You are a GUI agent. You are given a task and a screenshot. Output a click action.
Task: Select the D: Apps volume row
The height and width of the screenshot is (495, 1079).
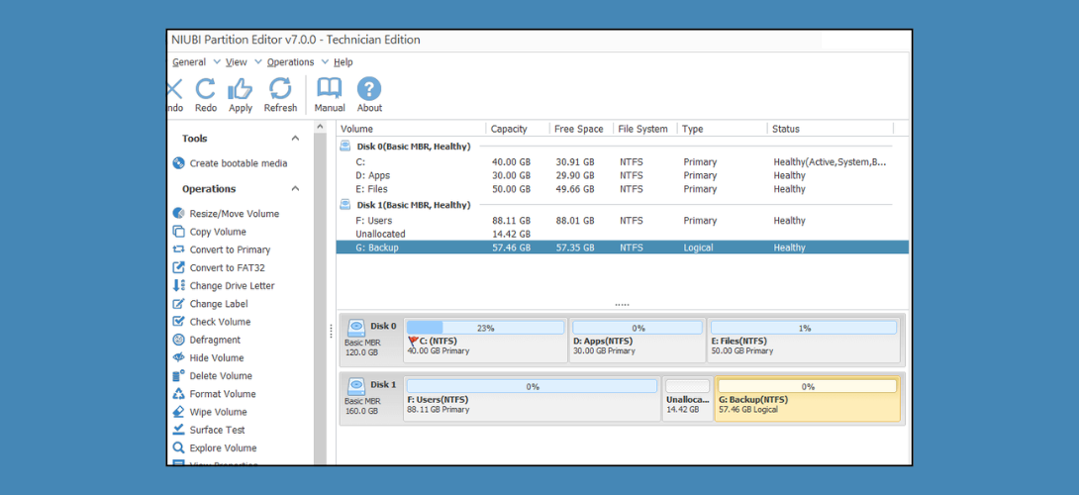pyautogui.click(x=622, y=175)
